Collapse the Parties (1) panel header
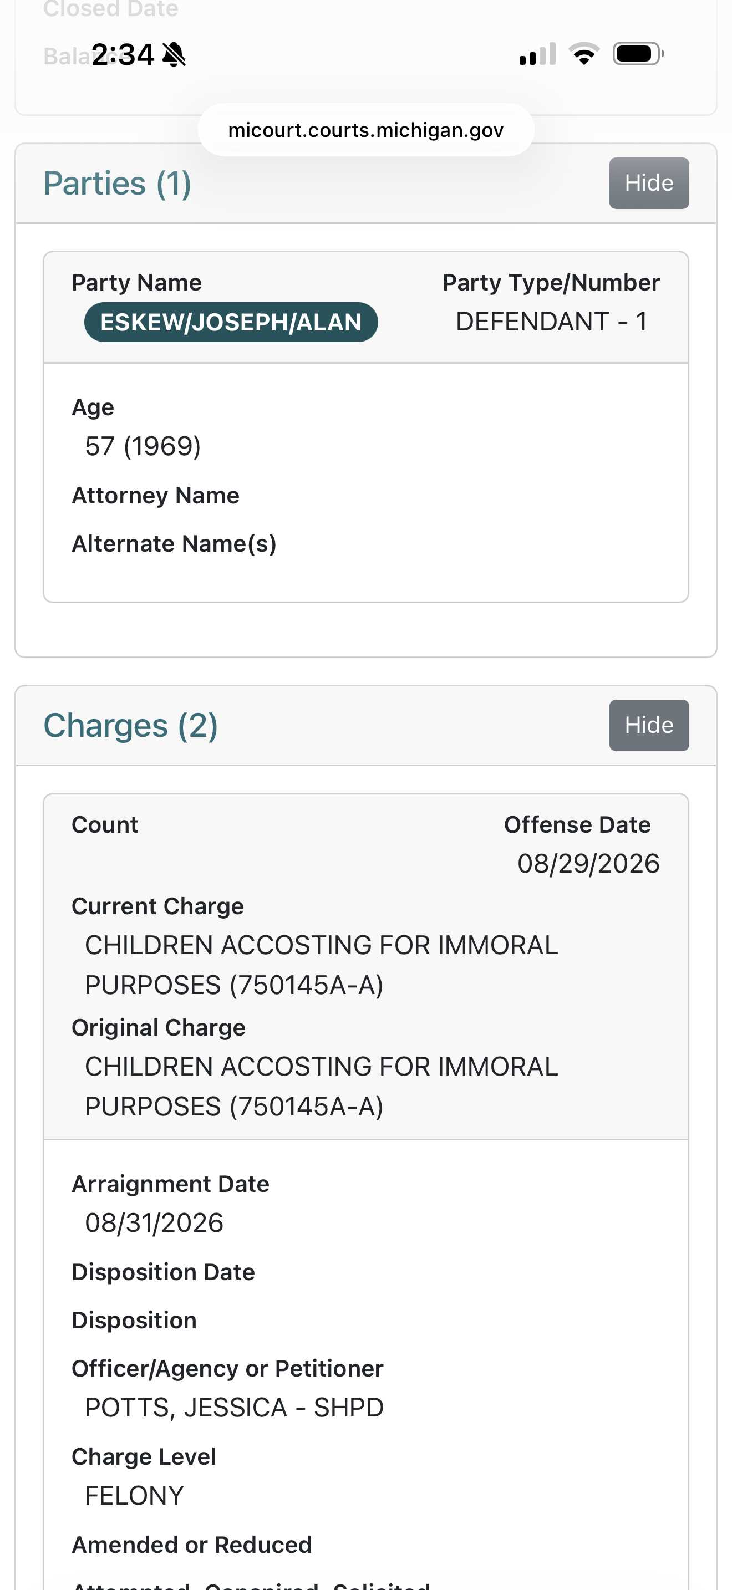The width and height of the screenshot is (732, 1590). pos(117,184)
